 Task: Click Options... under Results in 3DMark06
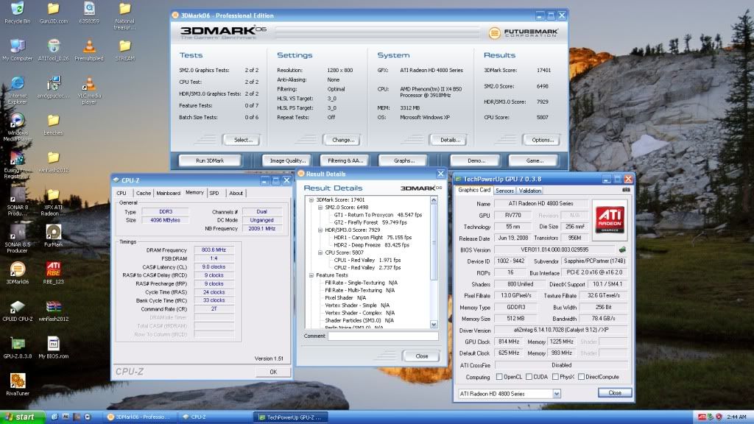(542, 140)
